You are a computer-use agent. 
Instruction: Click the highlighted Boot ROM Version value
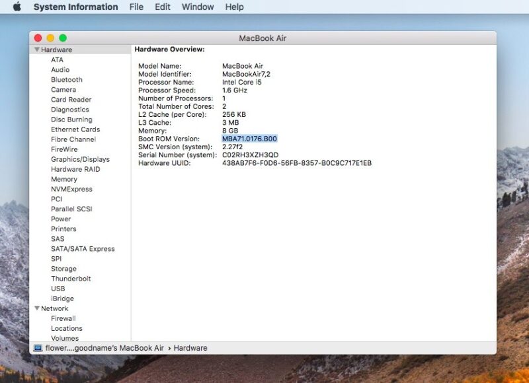250,139
